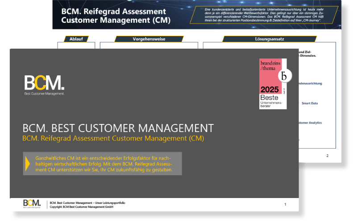This screenshot has width=357, height=223.
Task: Click the 2025 label on the award badge
Action: [269, 89]
